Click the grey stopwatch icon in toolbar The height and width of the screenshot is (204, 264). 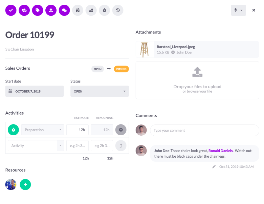click(105, 10)
